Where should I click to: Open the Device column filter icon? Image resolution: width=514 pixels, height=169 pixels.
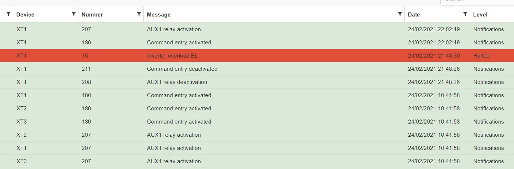pyautogui.click(x=74, y=14)
